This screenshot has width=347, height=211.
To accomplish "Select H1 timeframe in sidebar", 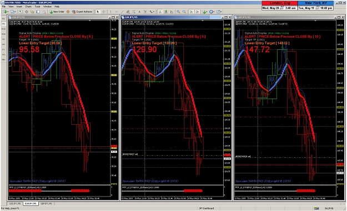I will point(3,39).
